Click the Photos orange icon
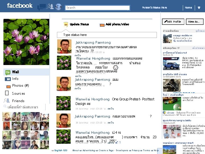The image size is (205, 154). point(9,87)
